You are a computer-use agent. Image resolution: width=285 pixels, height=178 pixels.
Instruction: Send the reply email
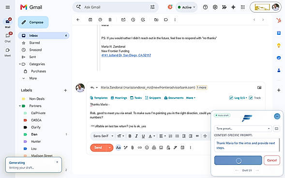coord(98,148)
